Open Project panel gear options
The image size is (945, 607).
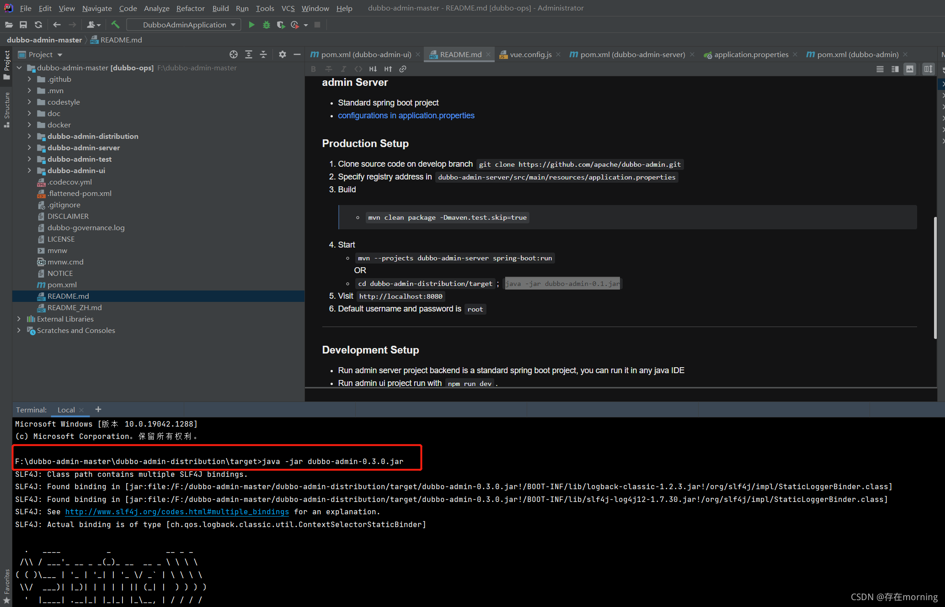283,54
